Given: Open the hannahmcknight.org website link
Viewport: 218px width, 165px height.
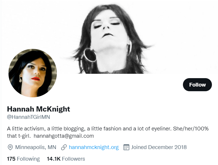Looking at the screenshot, I should (94, 147).
